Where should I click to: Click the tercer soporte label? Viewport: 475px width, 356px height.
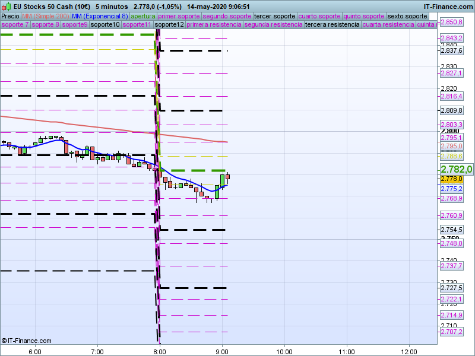tap(274, 17)
